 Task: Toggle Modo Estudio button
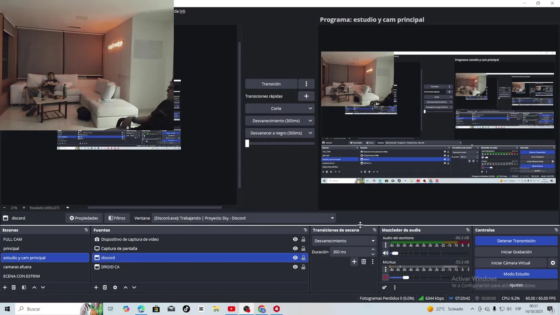(516, 274)
